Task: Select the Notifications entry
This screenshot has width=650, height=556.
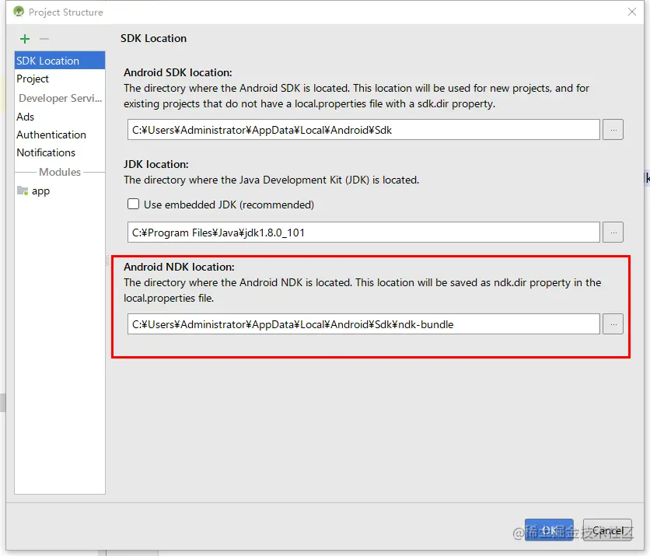Action: pyautogui.click(x=46, y=152)
